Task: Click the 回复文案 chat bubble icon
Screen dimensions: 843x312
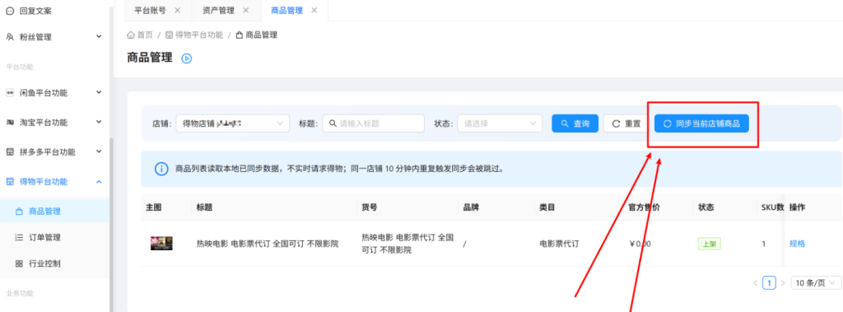Action: (10, 10)
